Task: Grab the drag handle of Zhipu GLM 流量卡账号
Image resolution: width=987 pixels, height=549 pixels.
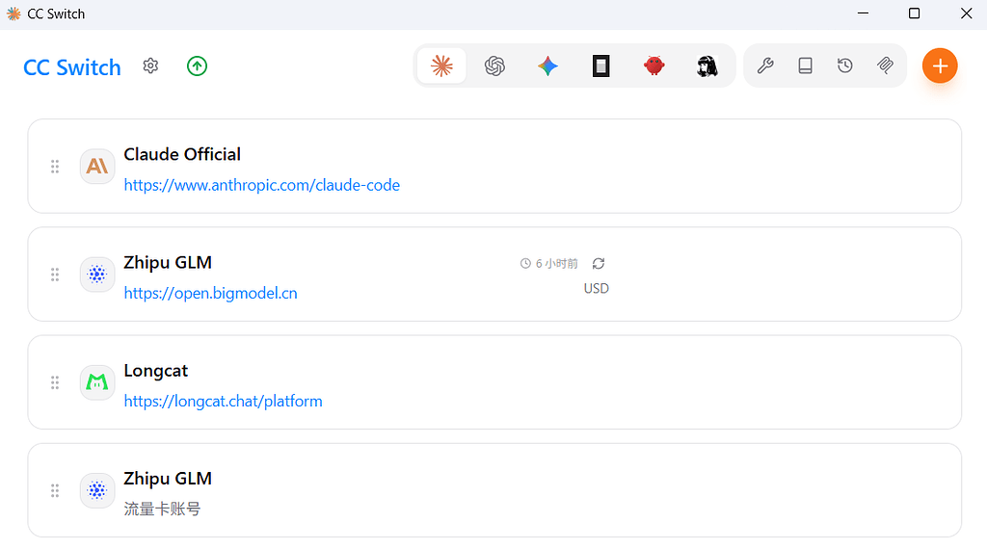Action: 55,490
